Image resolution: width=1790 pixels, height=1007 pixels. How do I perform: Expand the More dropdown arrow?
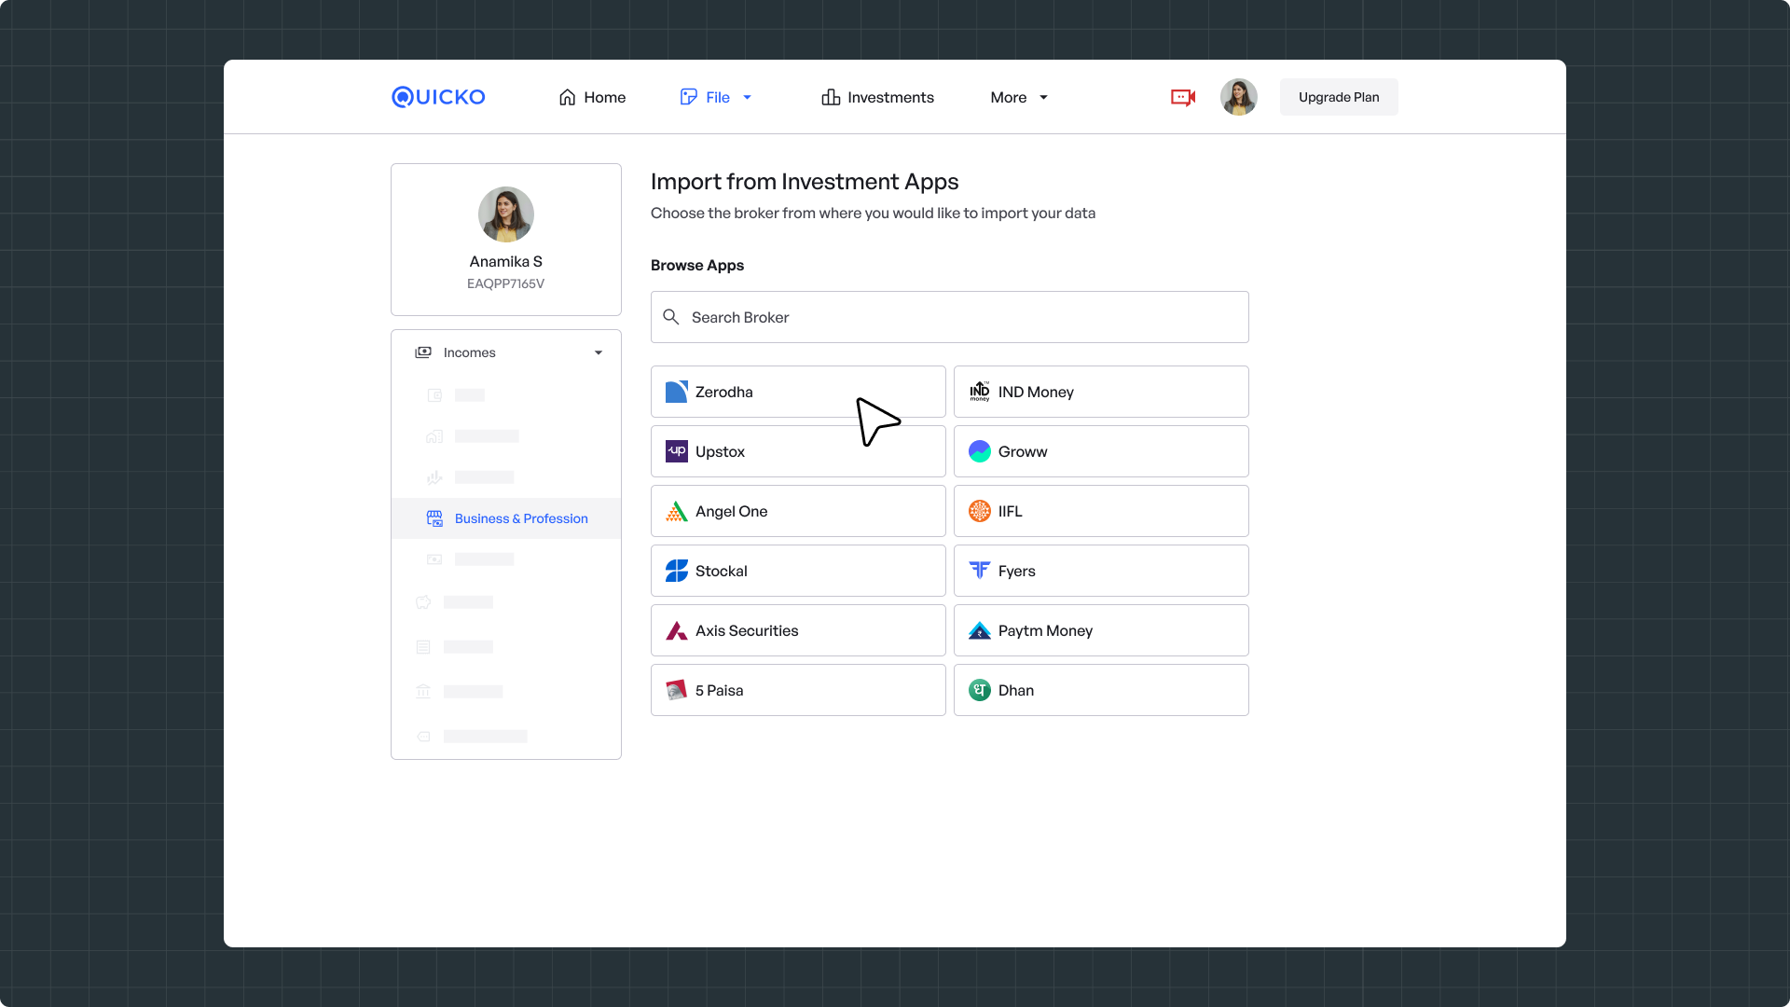click(x=1043, y=97)
